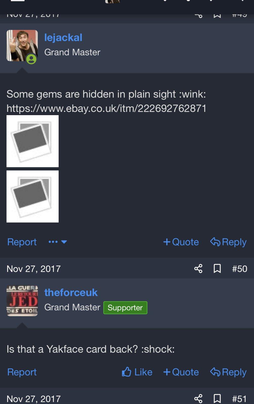Bookmark post #51
254x404 pixels.
tap(217, 398)
